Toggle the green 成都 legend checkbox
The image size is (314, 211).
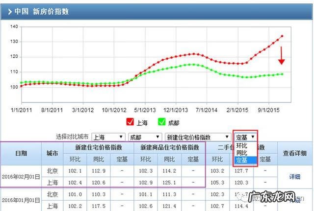tap(161, 122)
